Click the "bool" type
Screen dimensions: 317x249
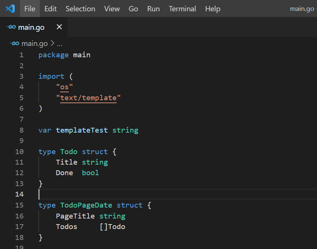tap(90, 173)
